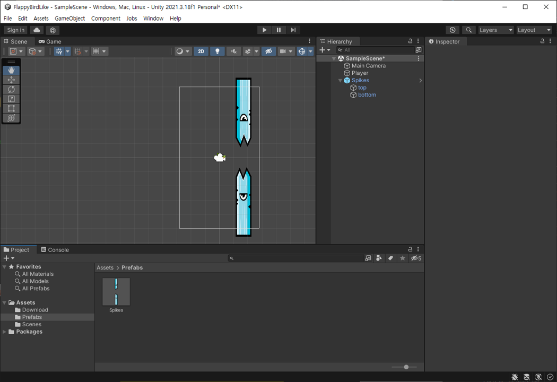This screenshot has height=382, width=557.
Task: Open the cloud services icon beside Sign in
Action: click(37, 30)
